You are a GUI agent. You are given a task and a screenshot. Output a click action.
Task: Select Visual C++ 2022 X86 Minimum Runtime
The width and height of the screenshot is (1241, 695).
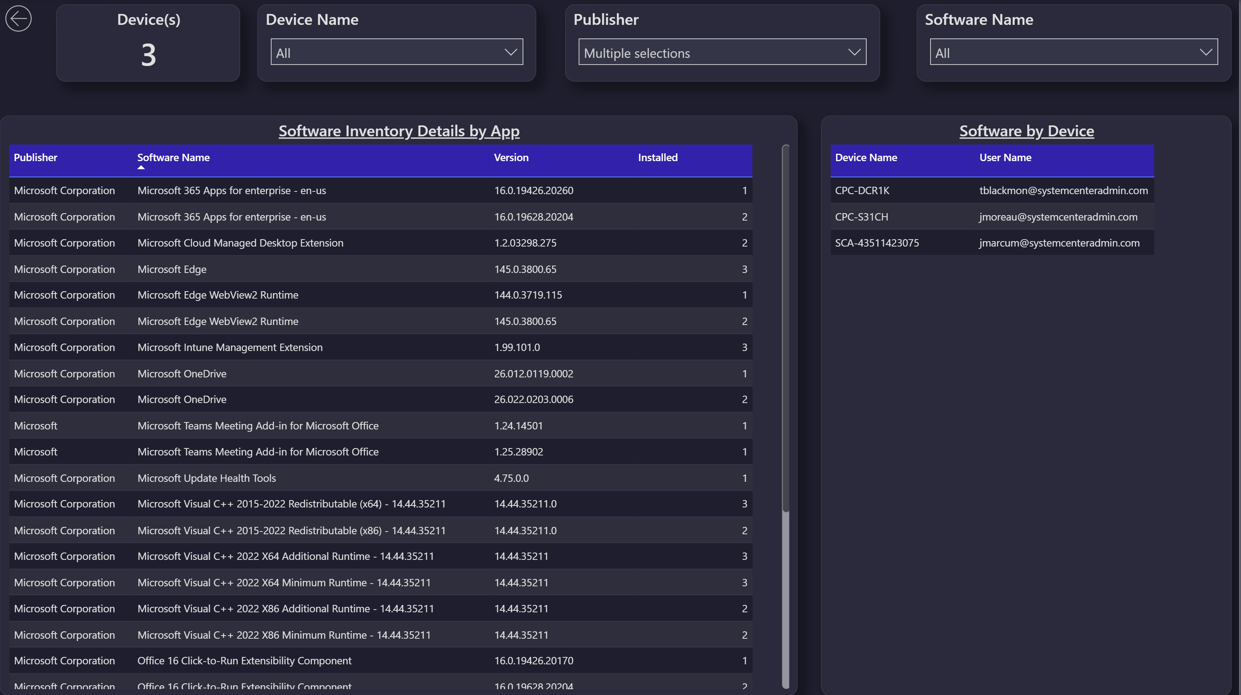(x=381, y=635)
